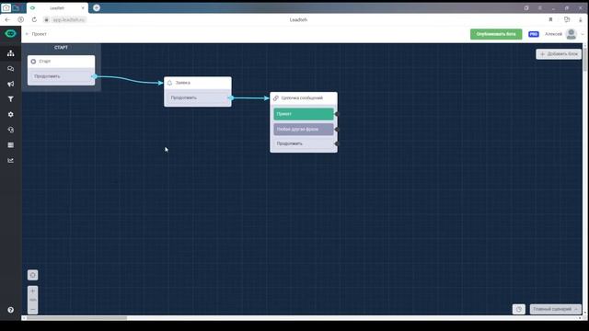Viewport: 589px width, 331px height.
Task: Click the browser downloads icon
Action: pos(581,19)
